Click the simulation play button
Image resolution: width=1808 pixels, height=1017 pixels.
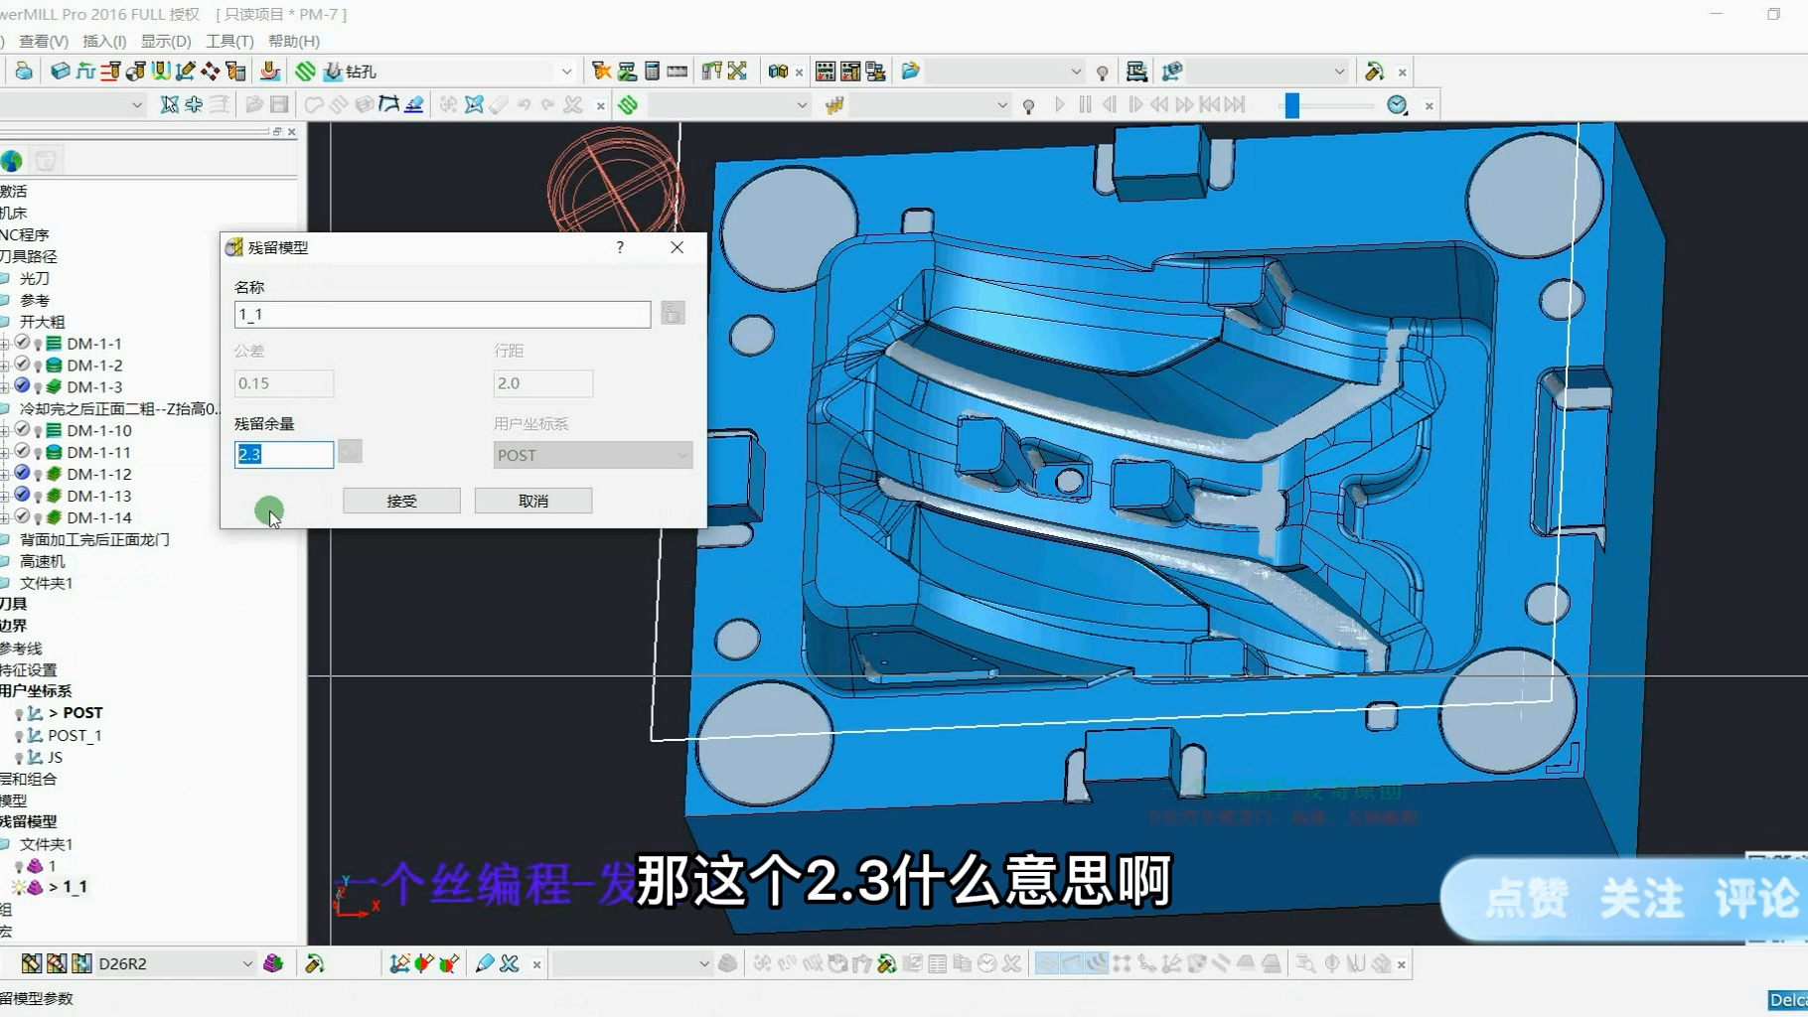(1060, 104)
